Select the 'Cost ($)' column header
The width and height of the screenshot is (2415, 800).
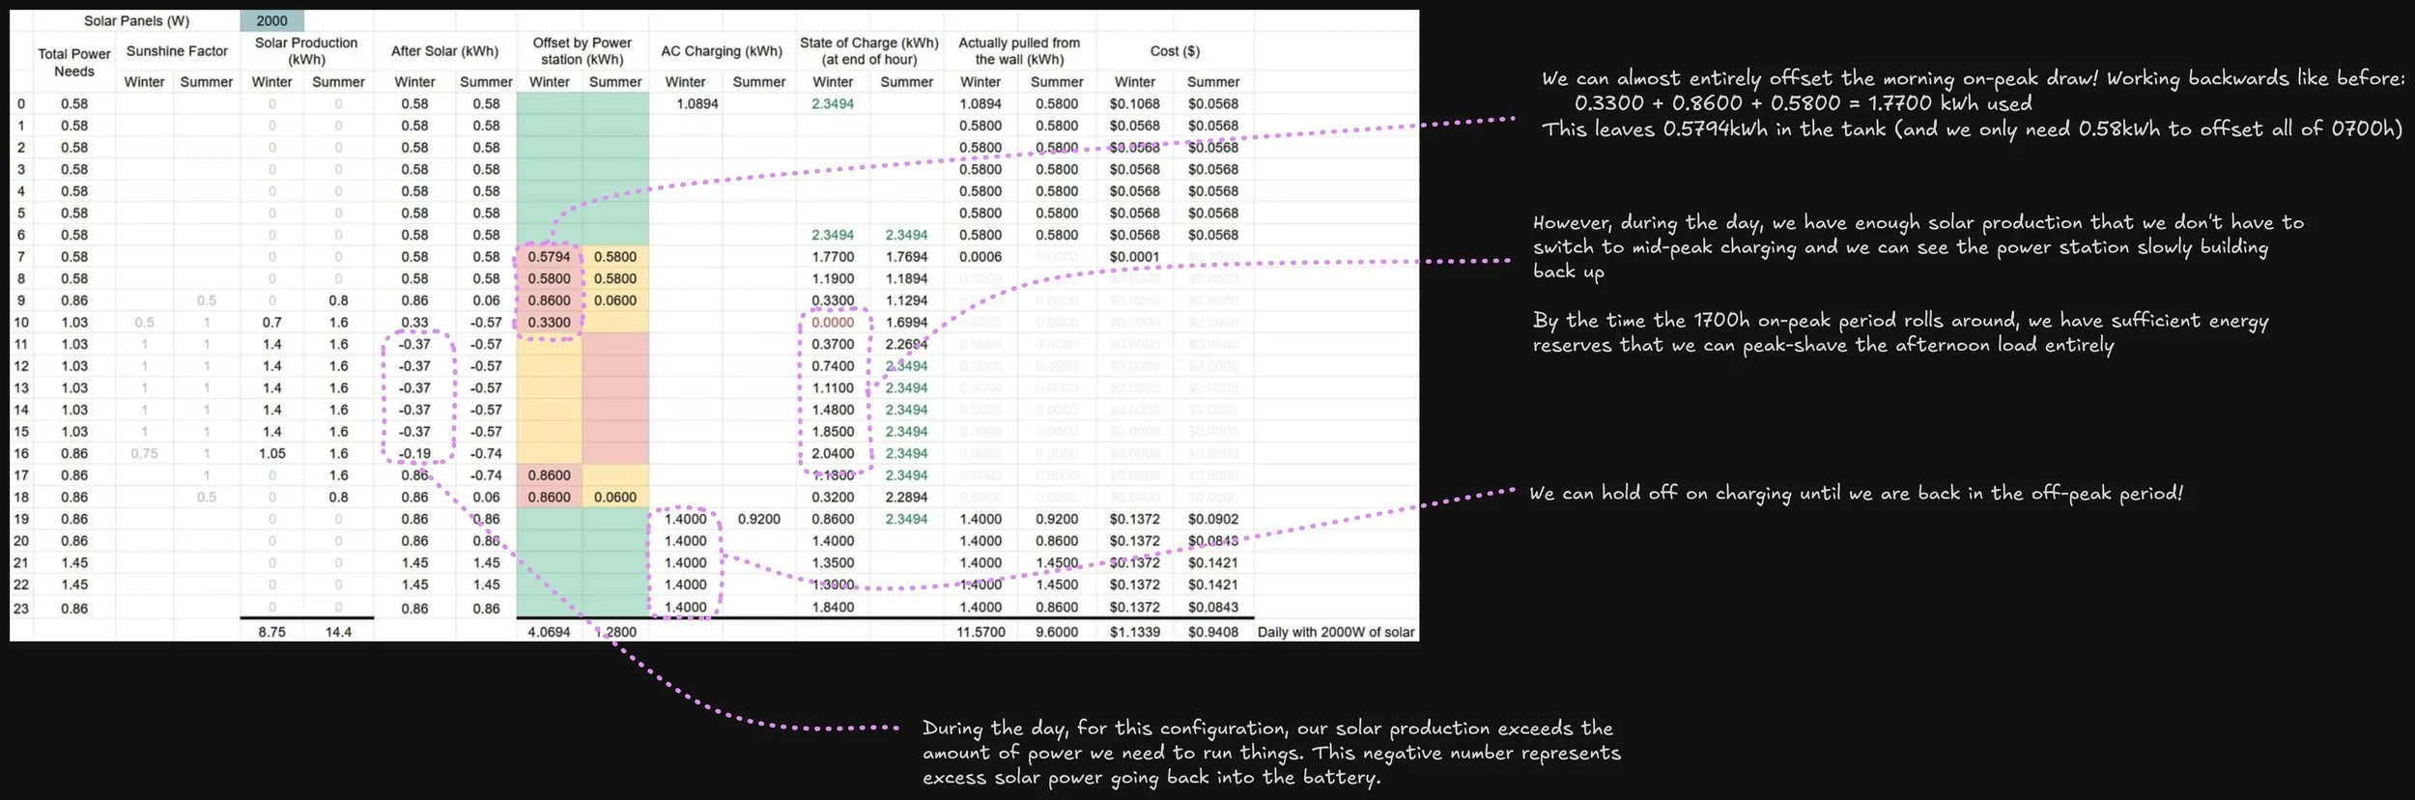[1175, 51]
